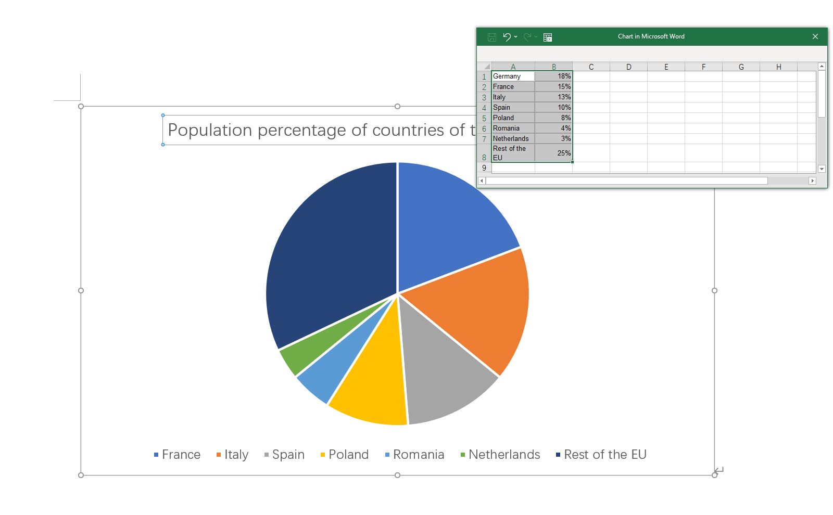Open the Undo history dropdown arrow
This screenshot has width=833, height=515.
pos(515,37)
